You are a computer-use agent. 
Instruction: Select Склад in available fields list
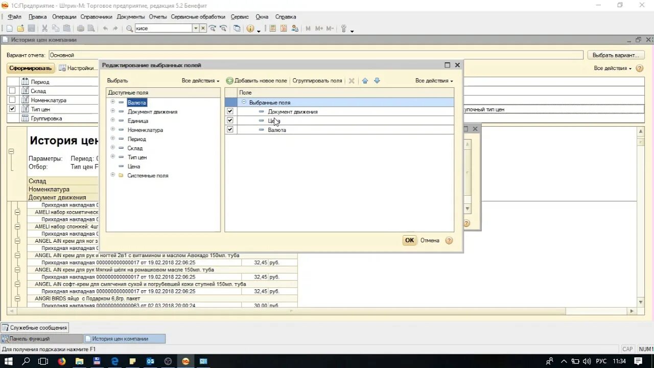135,148
